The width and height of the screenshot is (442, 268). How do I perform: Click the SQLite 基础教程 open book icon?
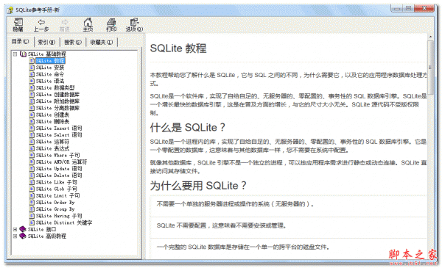pos(23,54)
